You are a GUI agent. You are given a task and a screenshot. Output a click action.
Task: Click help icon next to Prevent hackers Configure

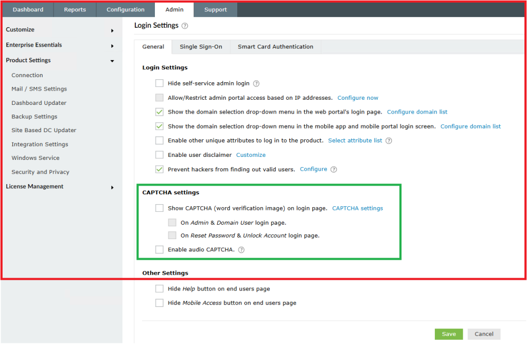click(x=334, y=169)
